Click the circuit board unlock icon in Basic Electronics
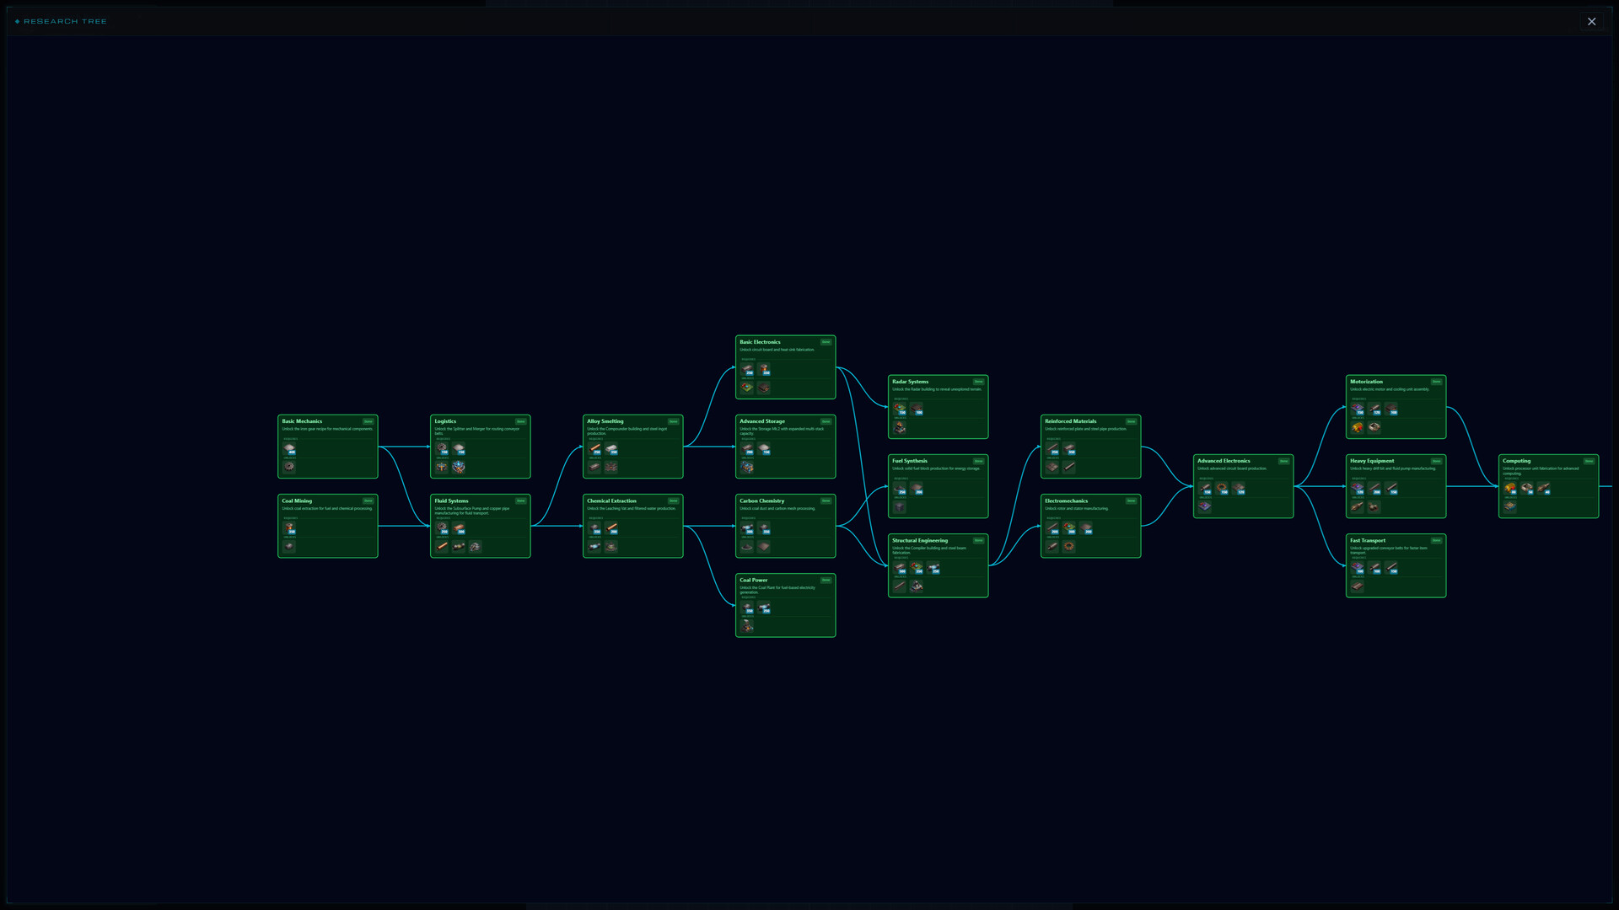The width and height of the screenshot is (1619, 910). (746, 388)
